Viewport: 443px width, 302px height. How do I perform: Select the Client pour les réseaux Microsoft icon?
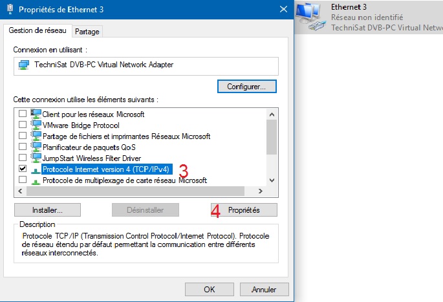(36, 114)
